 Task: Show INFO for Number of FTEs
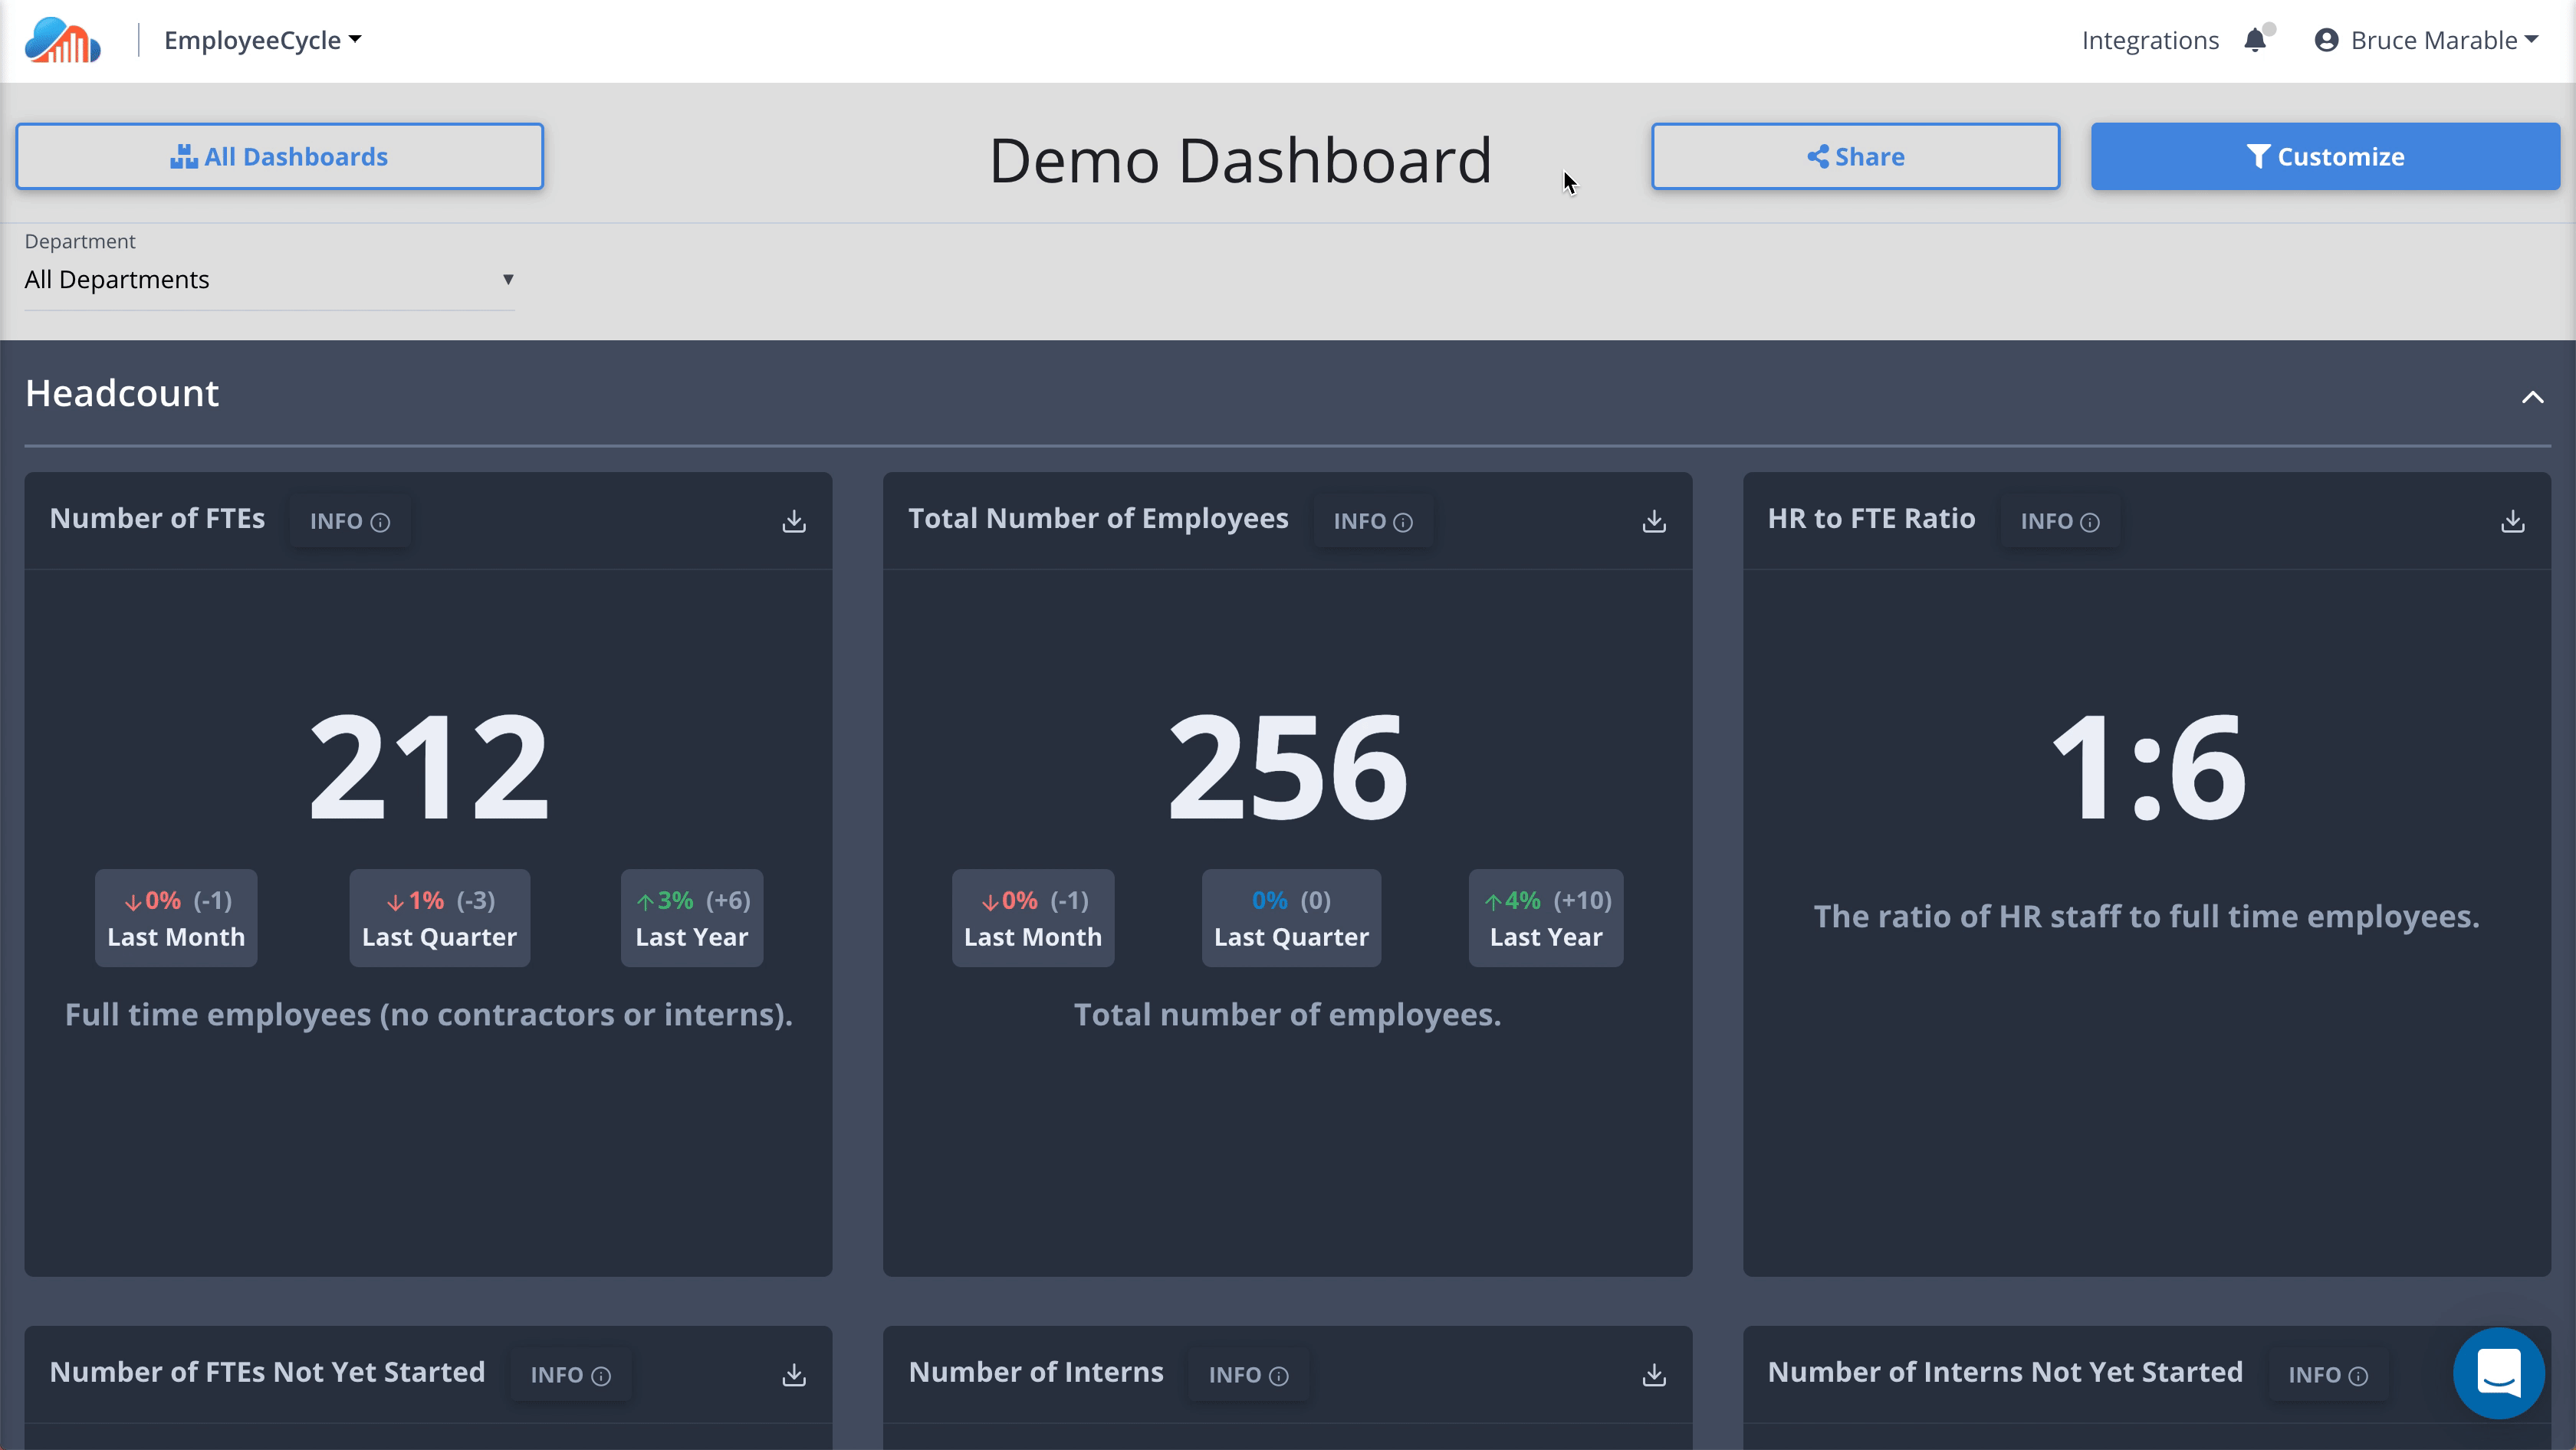point(349,520)
